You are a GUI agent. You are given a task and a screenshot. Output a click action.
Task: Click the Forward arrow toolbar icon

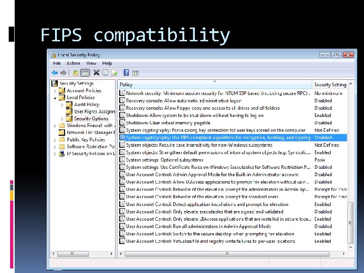tap(63, 73)
